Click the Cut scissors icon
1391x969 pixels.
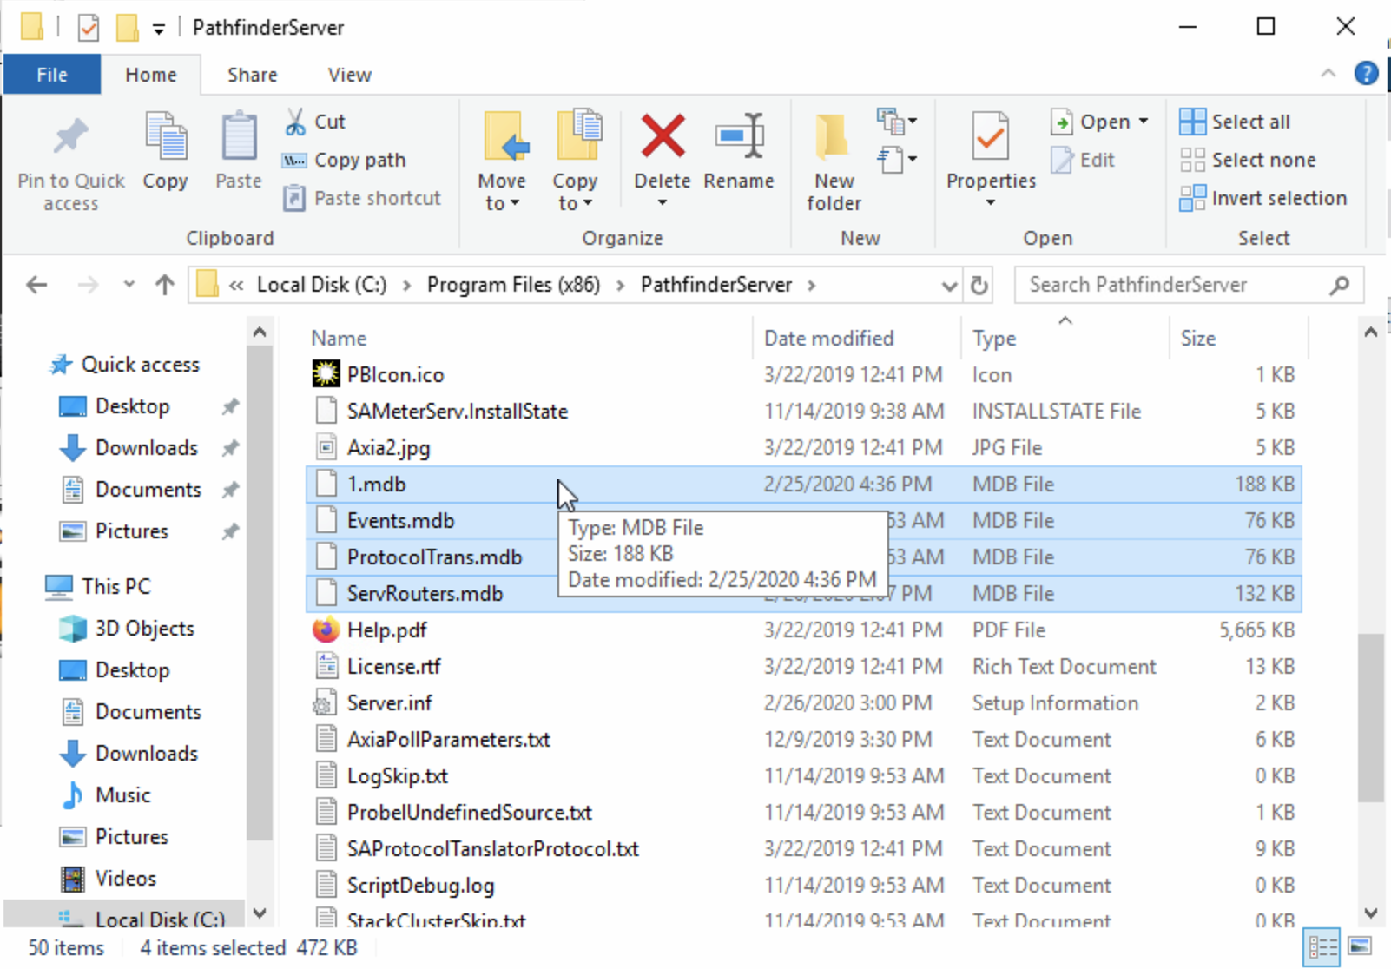tap(295, 122)
